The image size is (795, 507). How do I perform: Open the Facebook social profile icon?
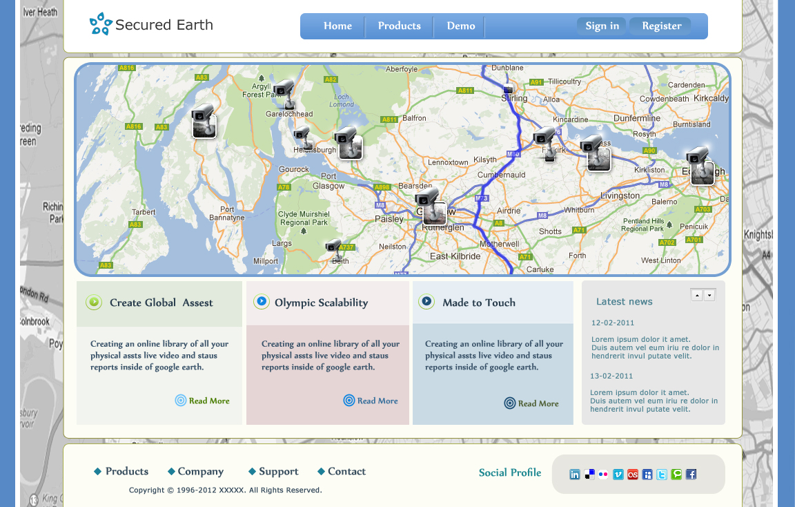[x=691, y=475]
